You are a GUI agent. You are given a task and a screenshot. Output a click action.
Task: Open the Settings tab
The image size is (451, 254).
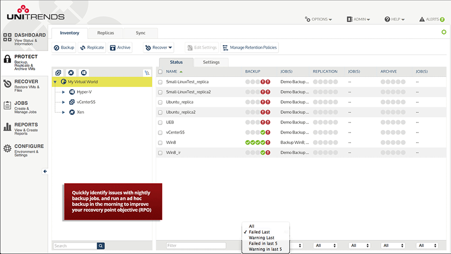point(211,62)
